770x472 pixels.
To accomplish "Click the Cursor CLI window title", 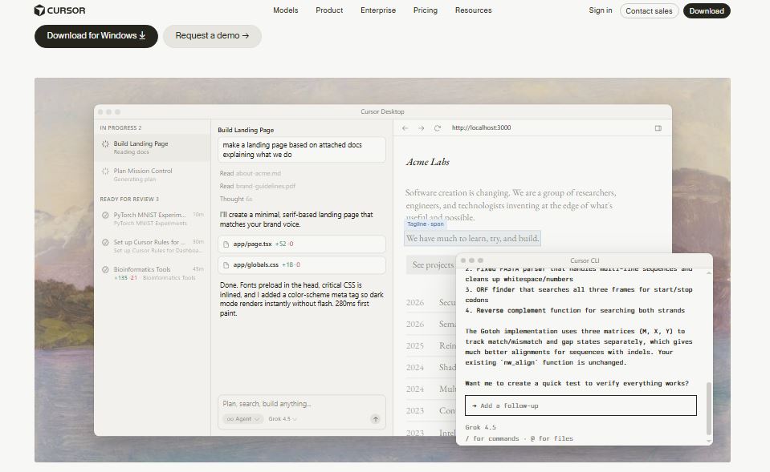I will point(585,260).
